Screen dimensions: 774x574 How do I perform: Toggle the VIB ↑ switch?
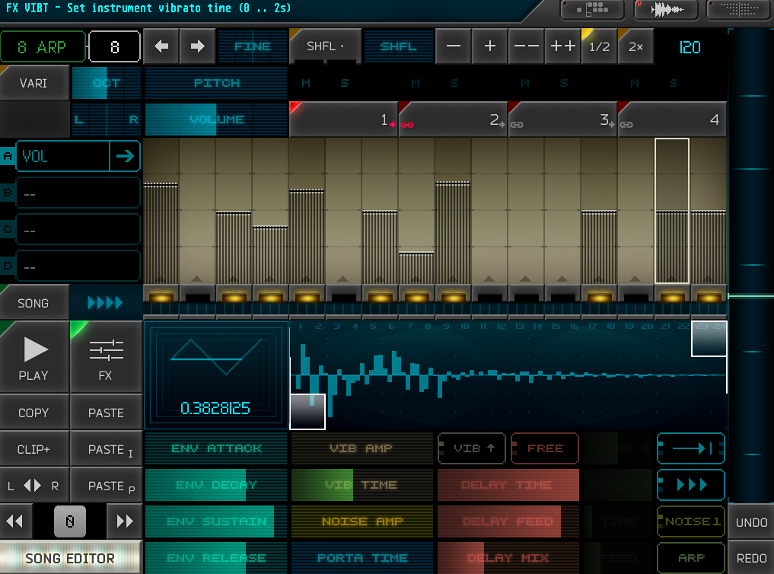pyautogui.click(x=472, y=448)
